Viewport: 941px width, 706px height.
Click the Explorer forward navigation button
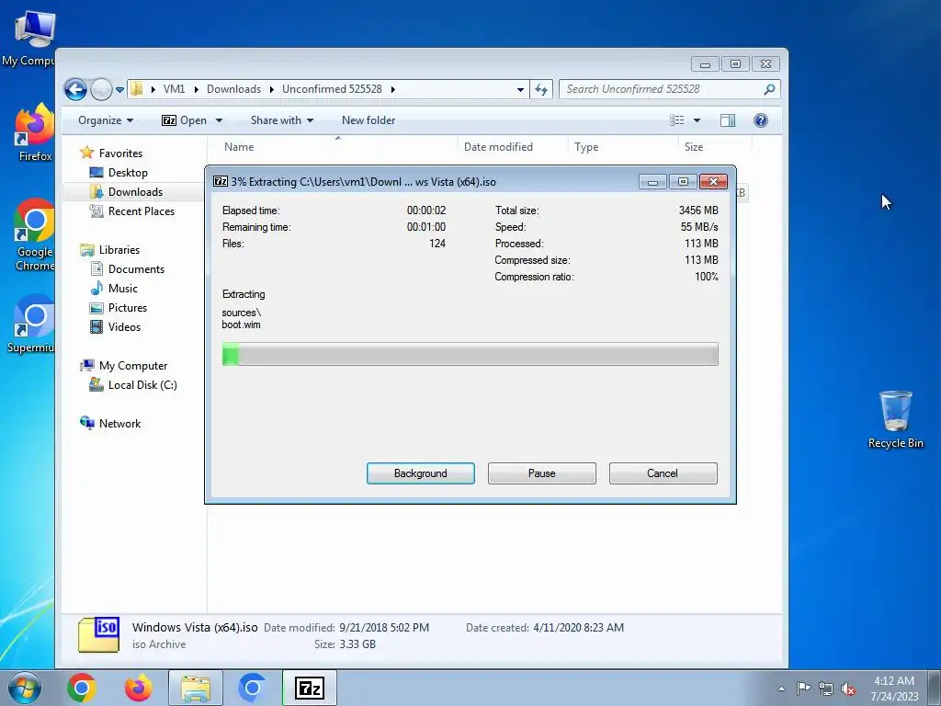(101, 89)
